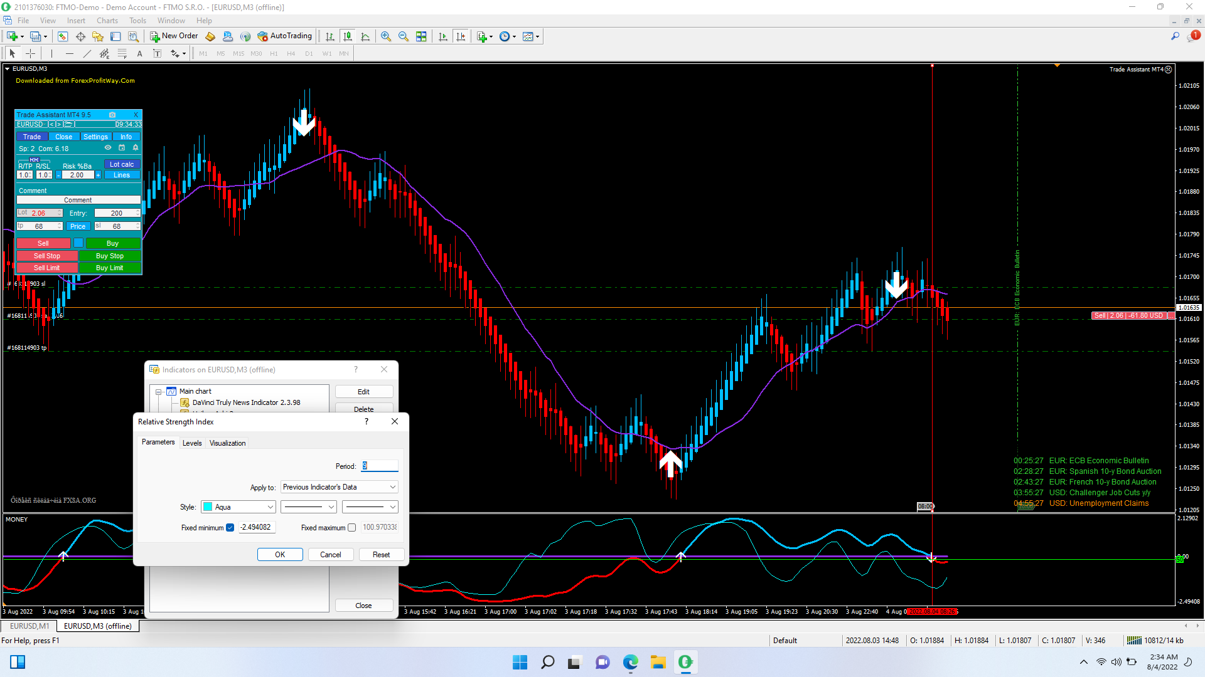Click the eye icon in Trade Assistant panel
The image size is (1205, 677).
coord(108,148)
